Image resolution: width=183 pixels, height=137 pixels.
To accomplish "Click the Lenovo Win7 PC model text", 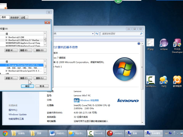I will pos(82,96).
